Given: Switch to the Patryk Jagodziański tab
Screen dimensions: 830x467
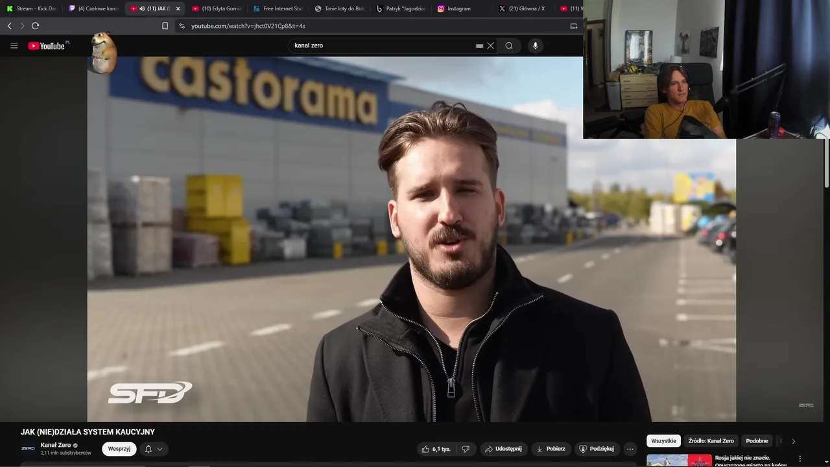Looking at the screenshot, I should (x=401, y=8).
